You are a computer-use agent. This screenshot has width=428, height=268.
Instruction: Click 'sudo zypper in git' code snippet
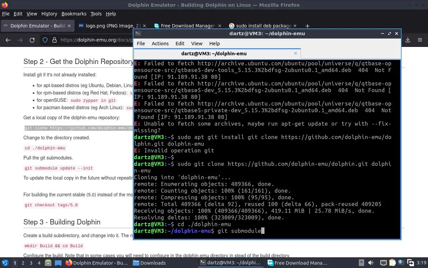[x=93, y=100]
